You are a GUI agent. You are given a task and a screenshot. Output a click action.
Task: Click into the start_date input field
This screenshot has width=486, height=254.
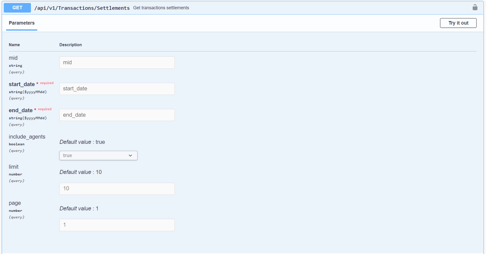tap(117, 89)
